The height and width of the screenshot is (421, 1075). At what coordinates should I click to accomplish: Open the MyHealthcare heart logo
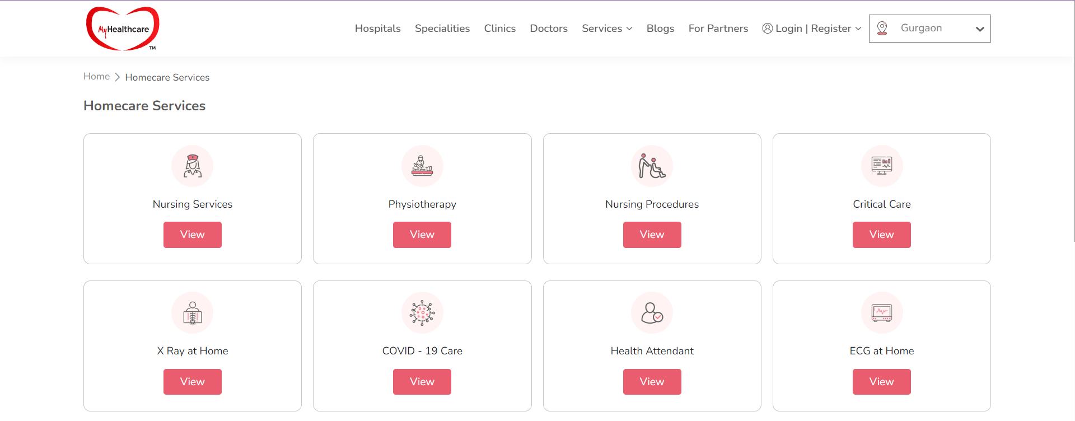tap(123, 29)
